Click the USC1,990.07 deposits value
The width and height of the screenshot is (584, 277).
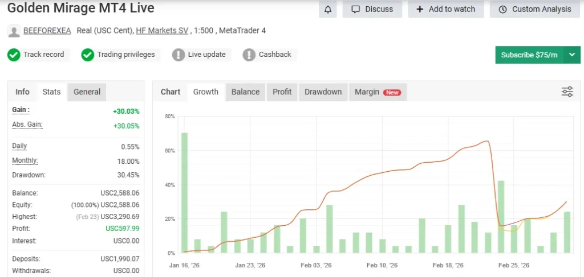click(120, 259)
